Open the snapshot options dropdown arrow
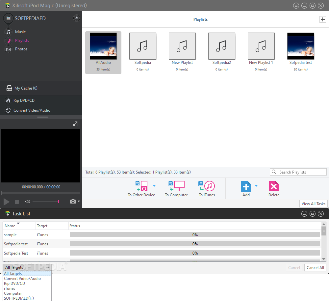 point(79,202)
